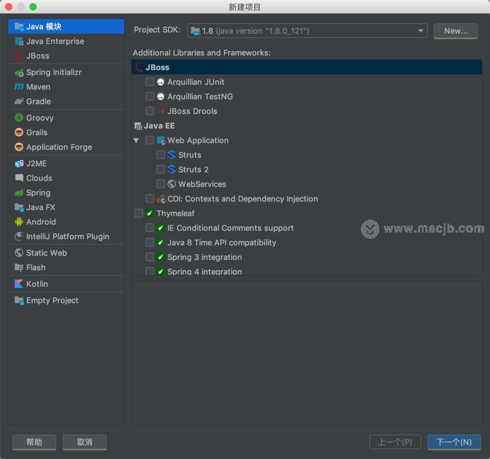The width and height of the screenshot is (490, 459).
Task: Tick the CDI Contexts and Dependency Injection checkbox
Action: pos(150,198)
